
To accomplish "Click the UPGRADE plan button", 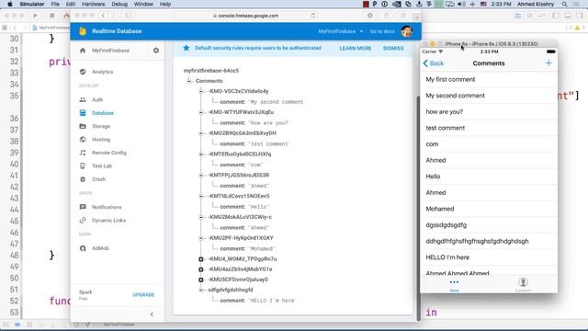I will tap(143, 295).
